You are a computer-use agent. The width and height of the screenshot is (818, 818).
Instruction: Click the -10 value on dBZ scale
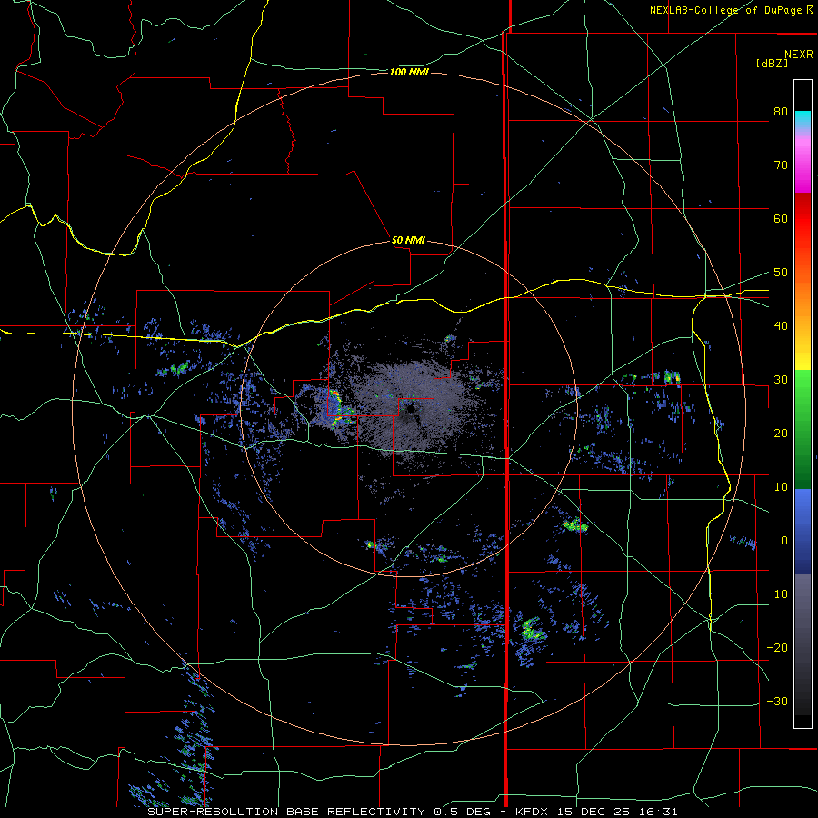point(777,594)
